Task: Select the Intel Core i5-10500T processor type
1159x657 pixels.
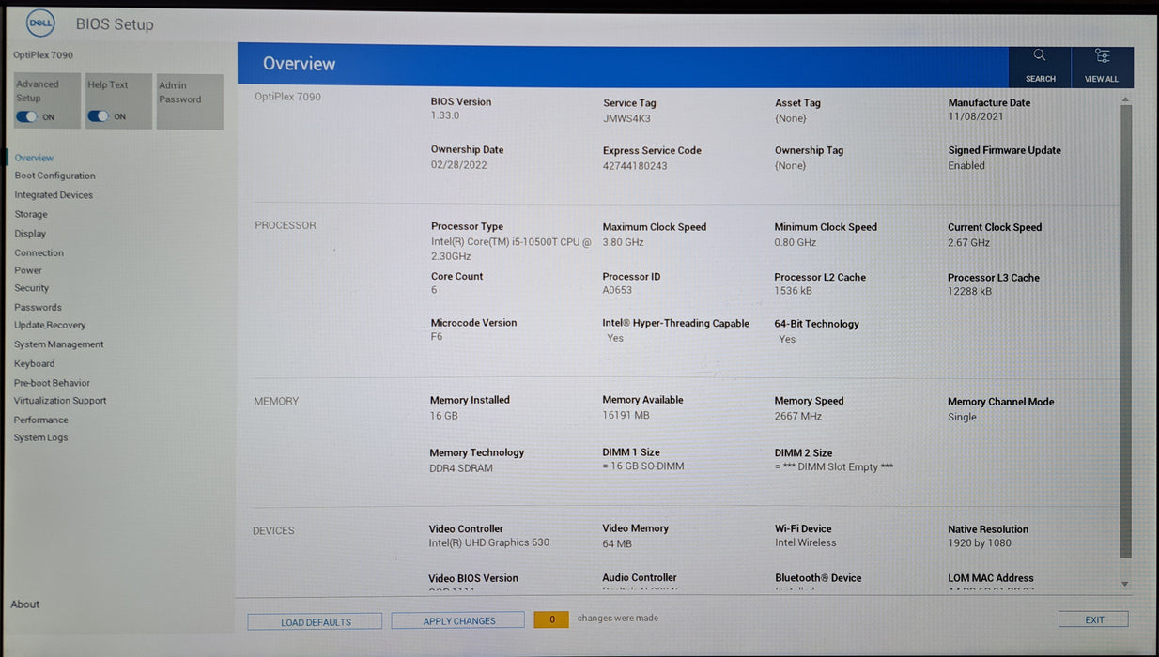Action: [x=511, y=249]
